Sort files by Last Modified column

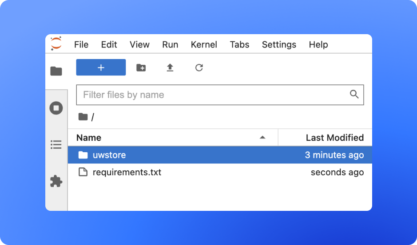point(325,138)
